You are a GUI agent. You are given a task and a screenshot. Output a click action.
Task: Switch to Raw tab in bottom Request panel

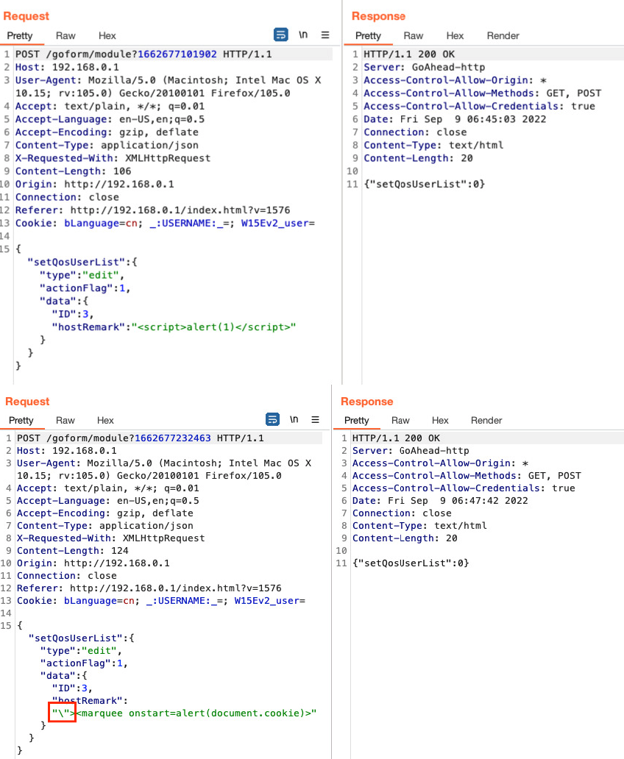click(x=65, y=420)
